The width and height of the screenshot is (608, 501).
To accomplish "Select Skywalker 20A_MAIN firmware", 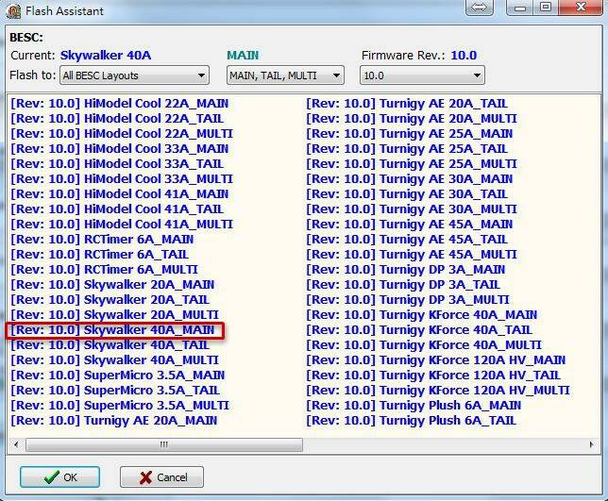I will click(112, 285).
